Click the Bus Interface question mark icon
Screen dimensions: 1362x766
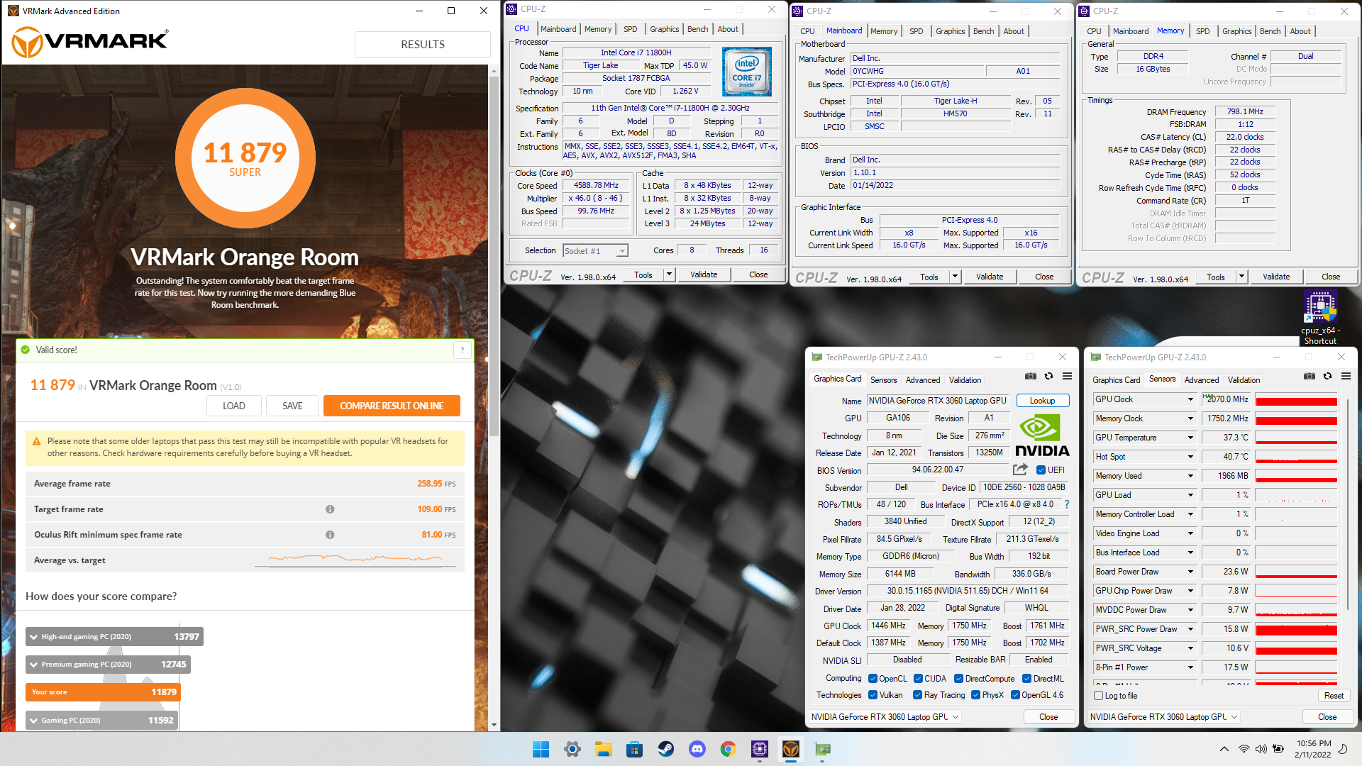click(x=1066, y=504)
